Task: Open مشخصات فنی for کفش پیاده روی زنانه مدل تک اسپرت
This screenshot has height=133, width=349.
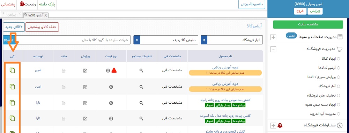Action: pyautogui.click(x=172, y=118)
